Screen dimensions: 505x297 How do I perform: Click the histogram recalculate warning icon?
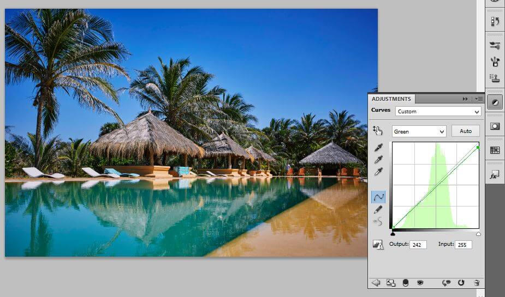[x=377, y=245]
